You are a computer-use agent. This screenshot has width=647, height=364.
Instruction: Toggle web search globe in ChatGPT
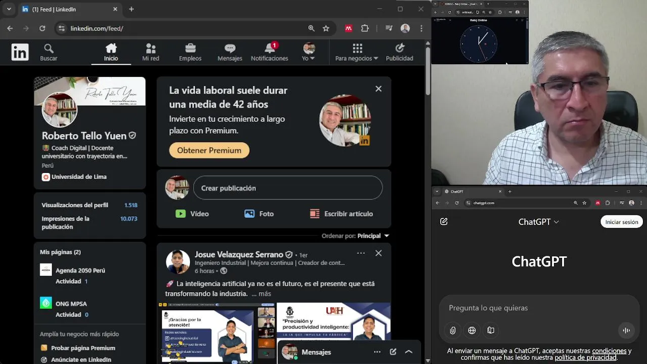(x=472, y=330)
